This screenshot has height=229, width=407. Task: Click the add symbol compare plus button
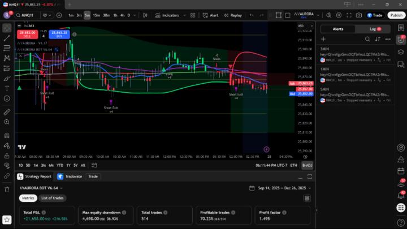pos(59,15)
